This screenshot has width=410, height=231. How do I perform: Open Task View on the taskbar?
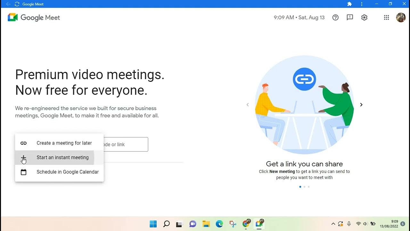[x=179, y=224]
